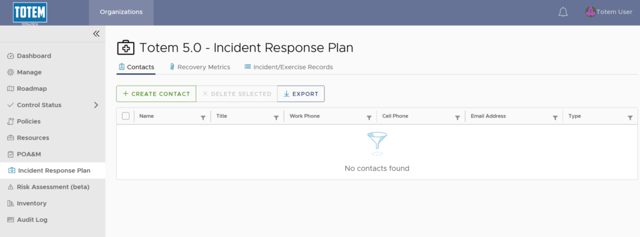Screen dimensions: 640x237
Task: Click the Resources briefcase icon
Action: point(11,138)
